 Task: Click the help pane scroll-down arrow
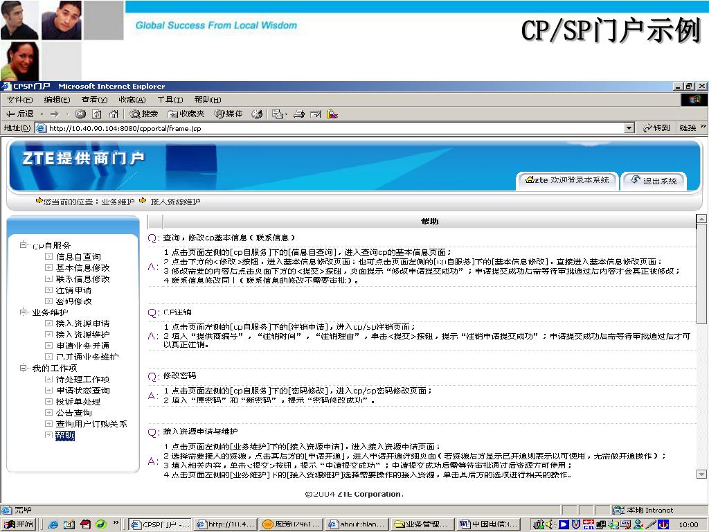pos(701,474)
